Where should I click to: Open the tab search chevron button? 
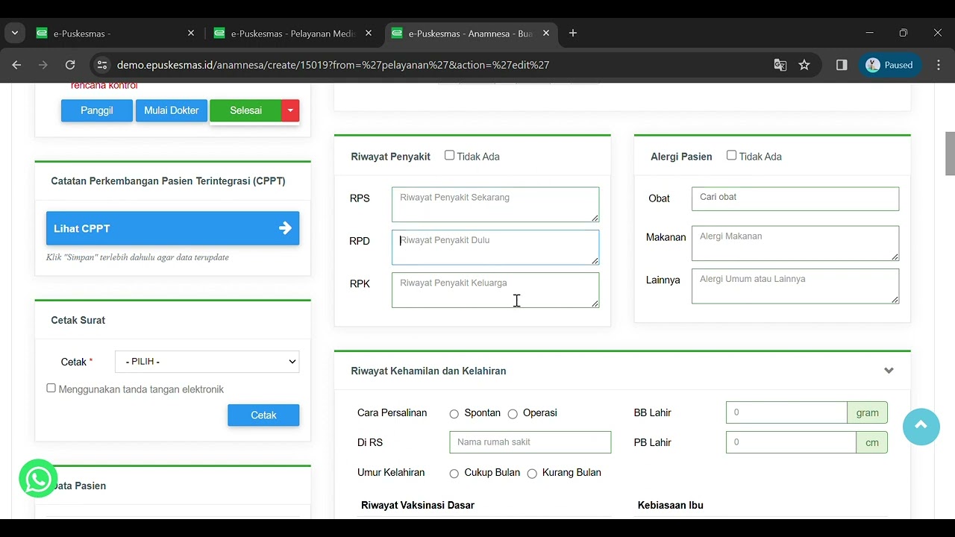coord(15,33)
